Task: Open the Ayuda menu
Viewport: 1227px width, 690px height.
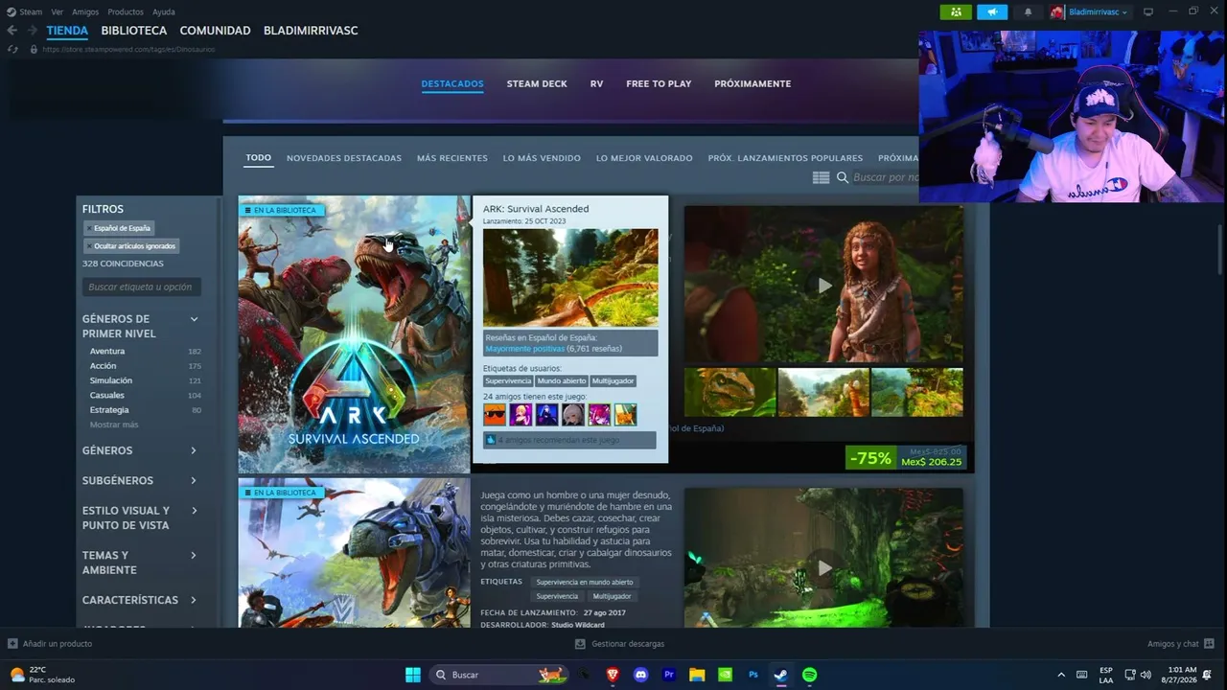Action: [x=164, y=12]
